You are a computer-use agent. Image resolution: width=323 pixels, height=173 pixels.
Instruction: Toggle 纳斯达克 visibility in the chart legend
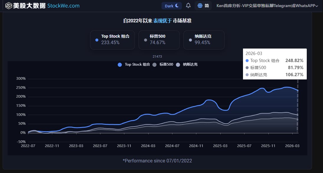point(185,64)
